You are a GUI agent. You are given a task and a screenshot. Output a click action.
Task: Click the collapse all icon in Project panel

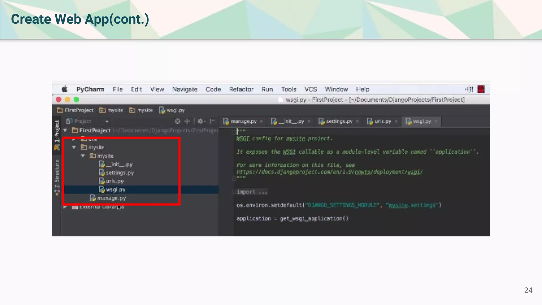tap(187, 121)
